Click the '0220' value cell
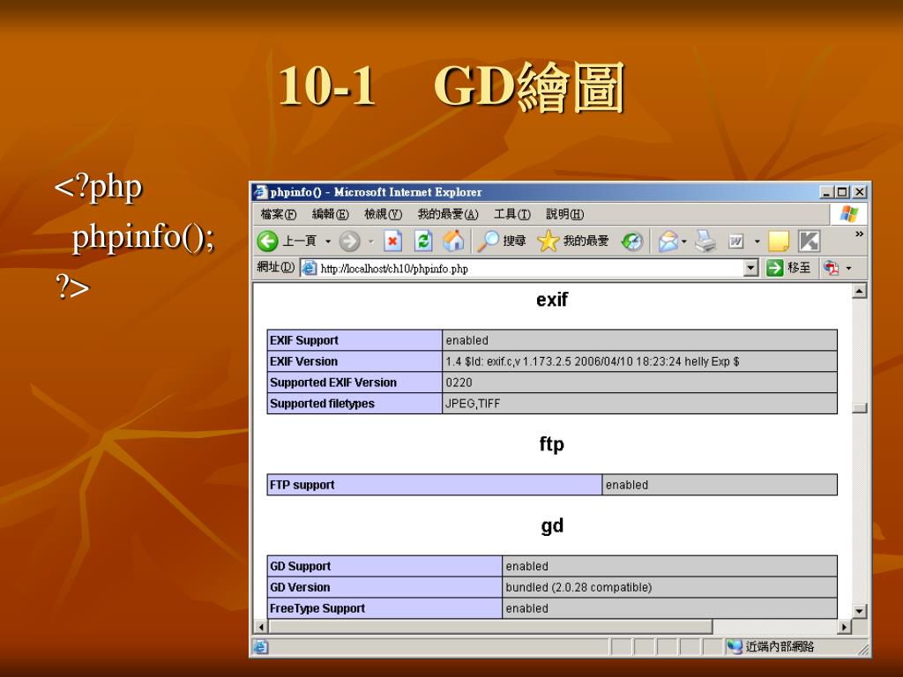Screen dimensions: 903x677 [x=640, y=383]
